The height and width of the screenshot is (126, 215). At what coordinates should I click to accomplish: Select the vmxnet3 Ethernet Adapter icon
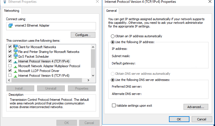coord(11,25)
